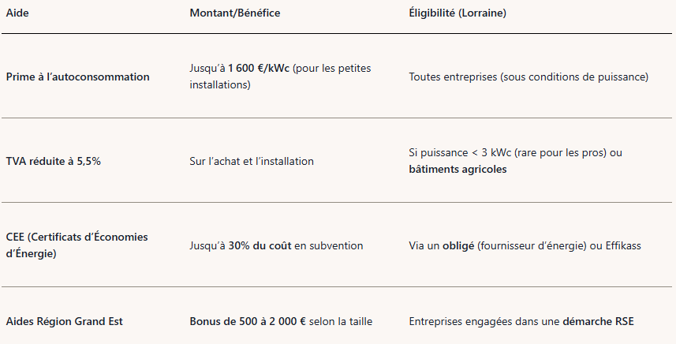Select the "Aides Région Grand Est" row label
This screenshot has height=344, width=676.
pos(64,321)
